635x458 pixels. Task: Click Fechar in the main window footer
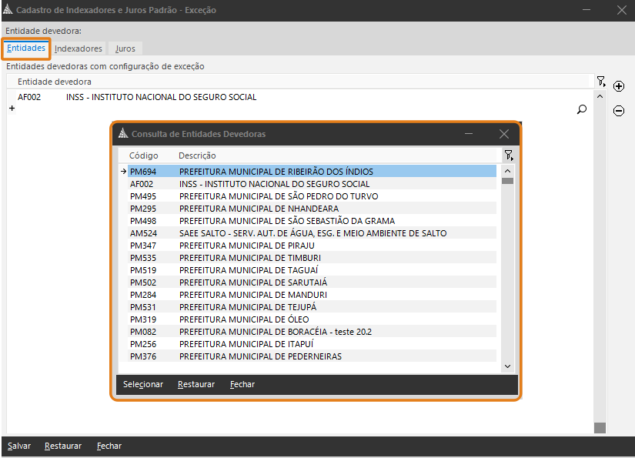[109, 446]
